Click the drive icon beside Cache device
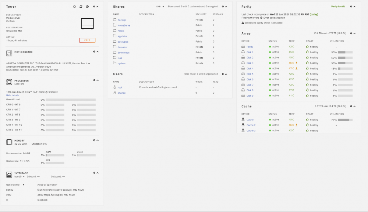Image resolution: width=368 pixels, height=212 pixels. (x=243, y=119)
